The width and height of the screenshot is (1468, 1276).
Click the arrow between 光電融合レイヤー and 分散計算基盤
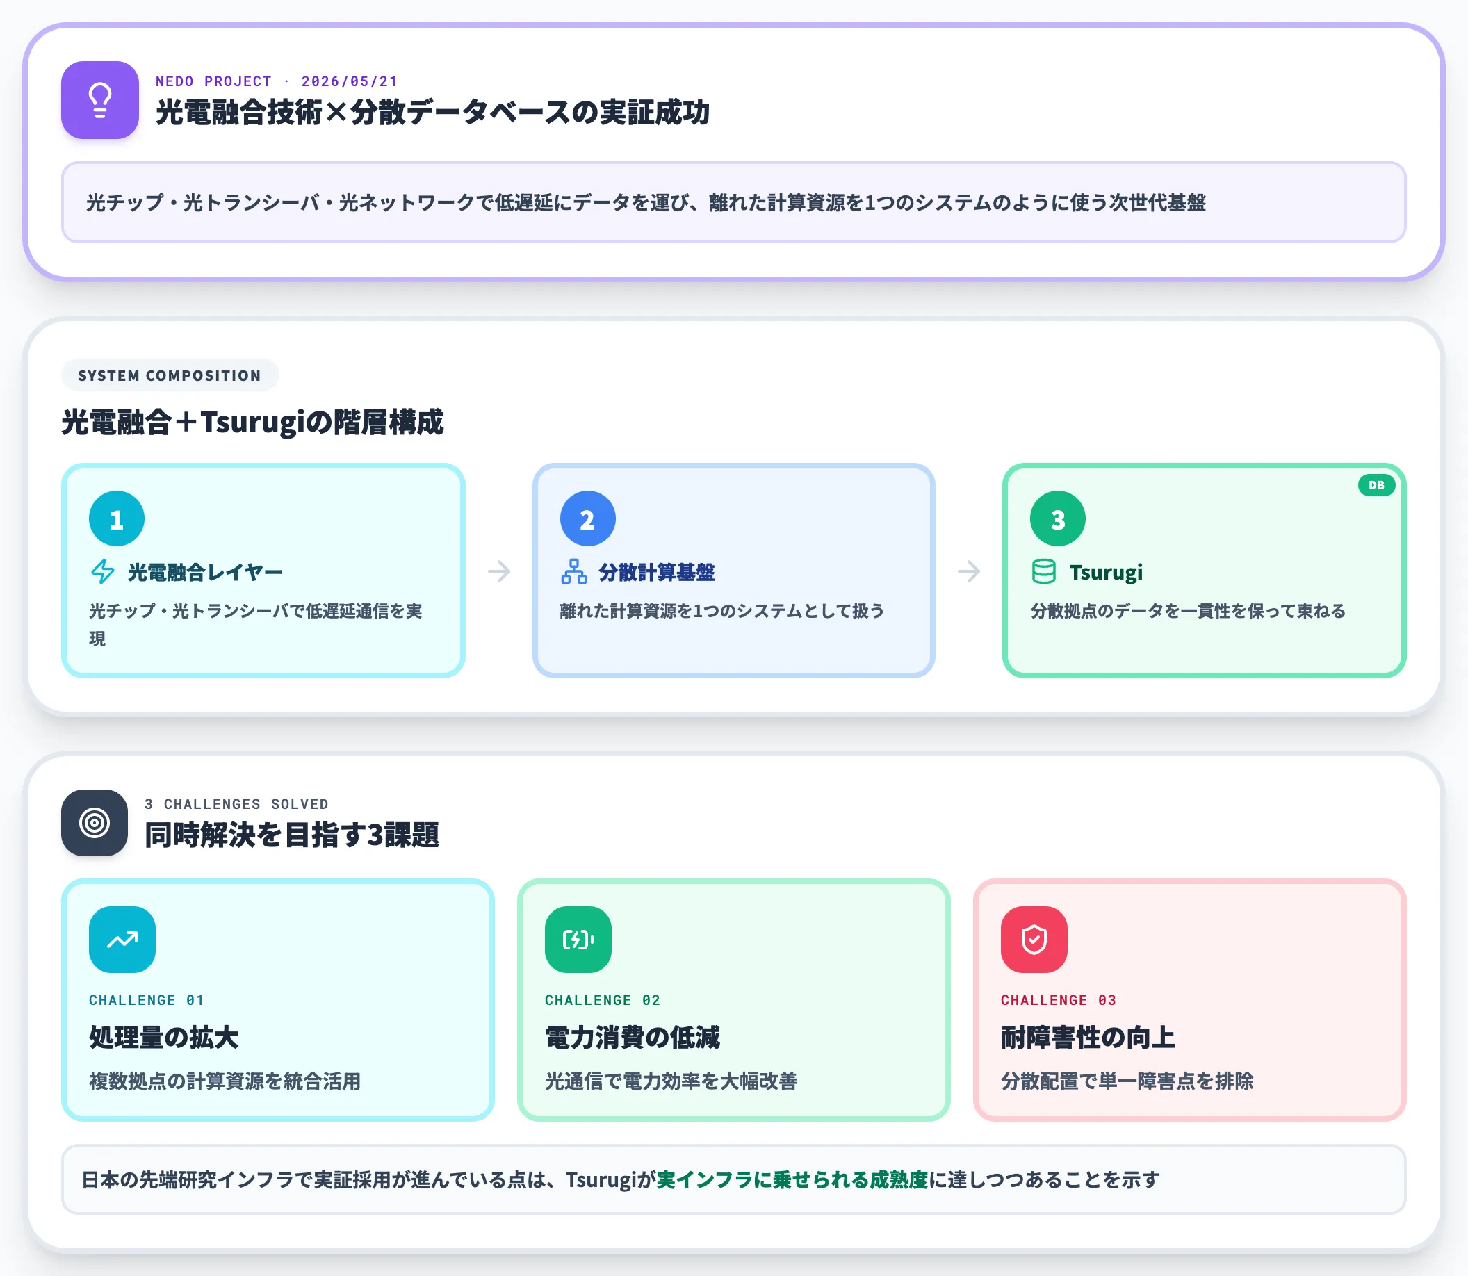tap(499, 571)
